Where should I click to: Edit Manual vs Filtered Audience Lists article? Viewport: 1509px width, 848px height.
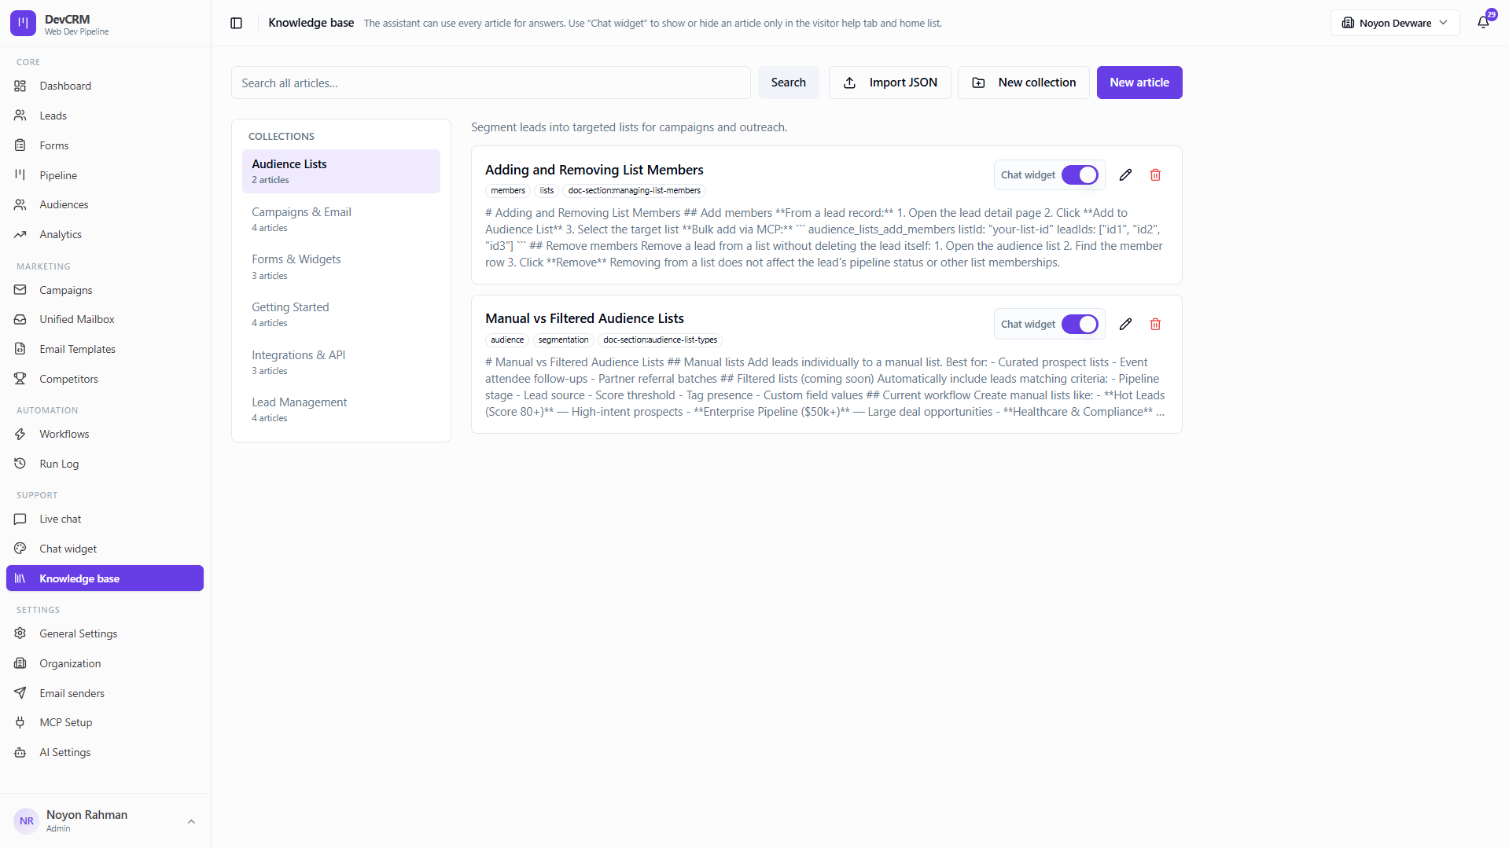coord(1125,325)
